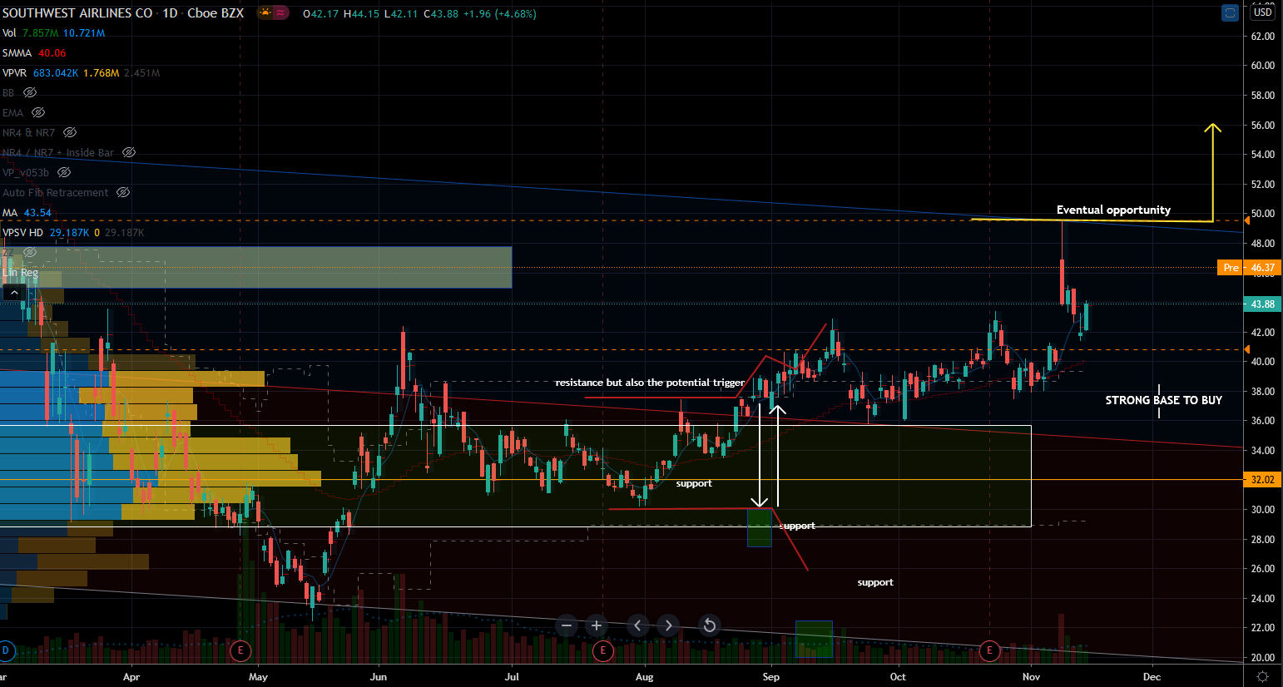Unhide the Auto Fib Retracement indicator
The height and width of the screenshot is (687, 1283).
tap(123, 192)
